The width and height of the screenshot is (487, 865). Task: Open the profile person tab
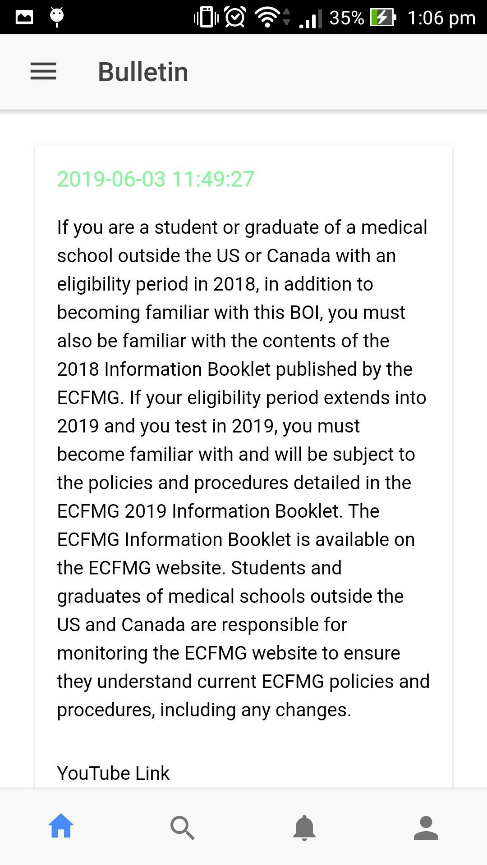[x=426, y=828]
